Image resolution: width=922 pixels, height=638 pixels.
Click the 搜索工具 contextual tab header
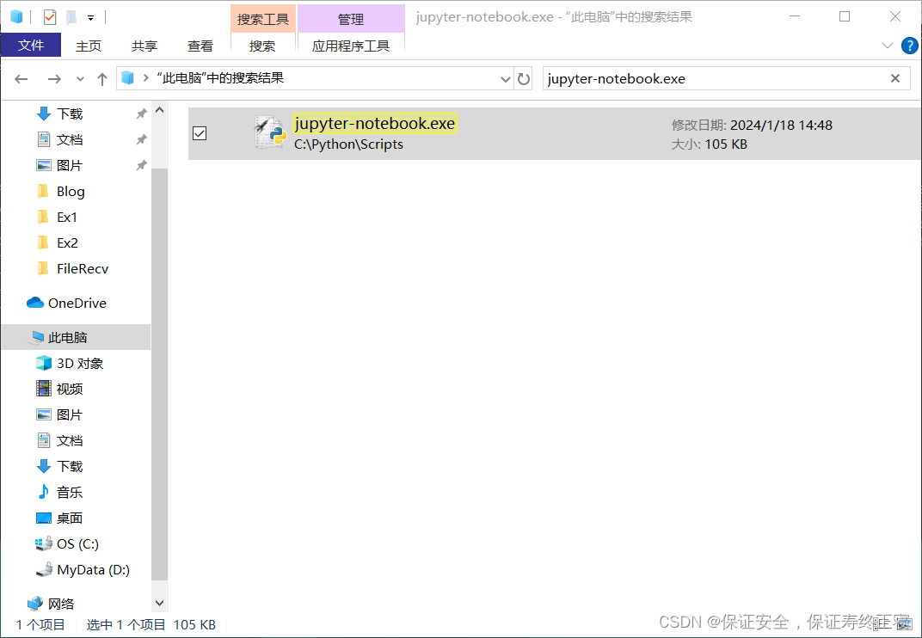263,20
